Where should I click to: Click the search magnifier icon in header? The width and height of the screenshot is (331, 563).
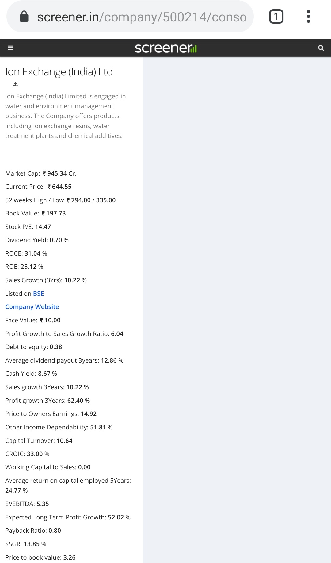tap(321, 48)
